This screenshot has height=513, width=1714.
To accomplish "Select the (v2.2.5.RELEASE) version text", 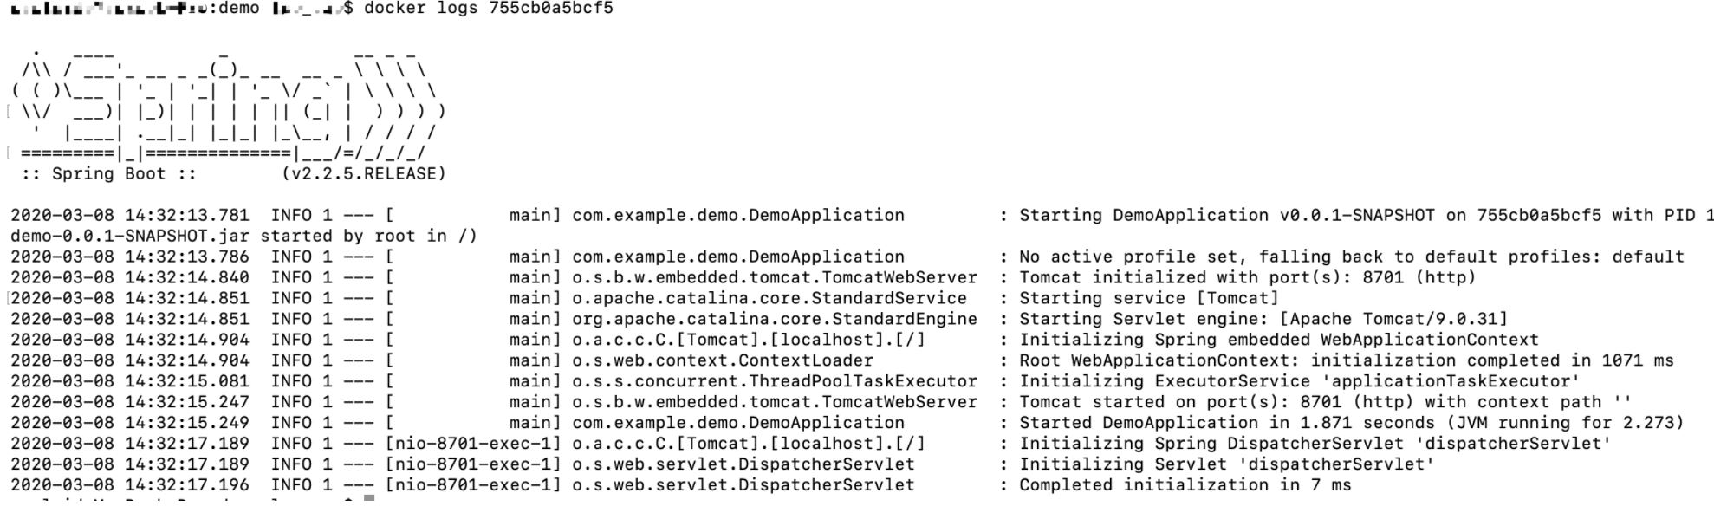I will coord(364,174).
